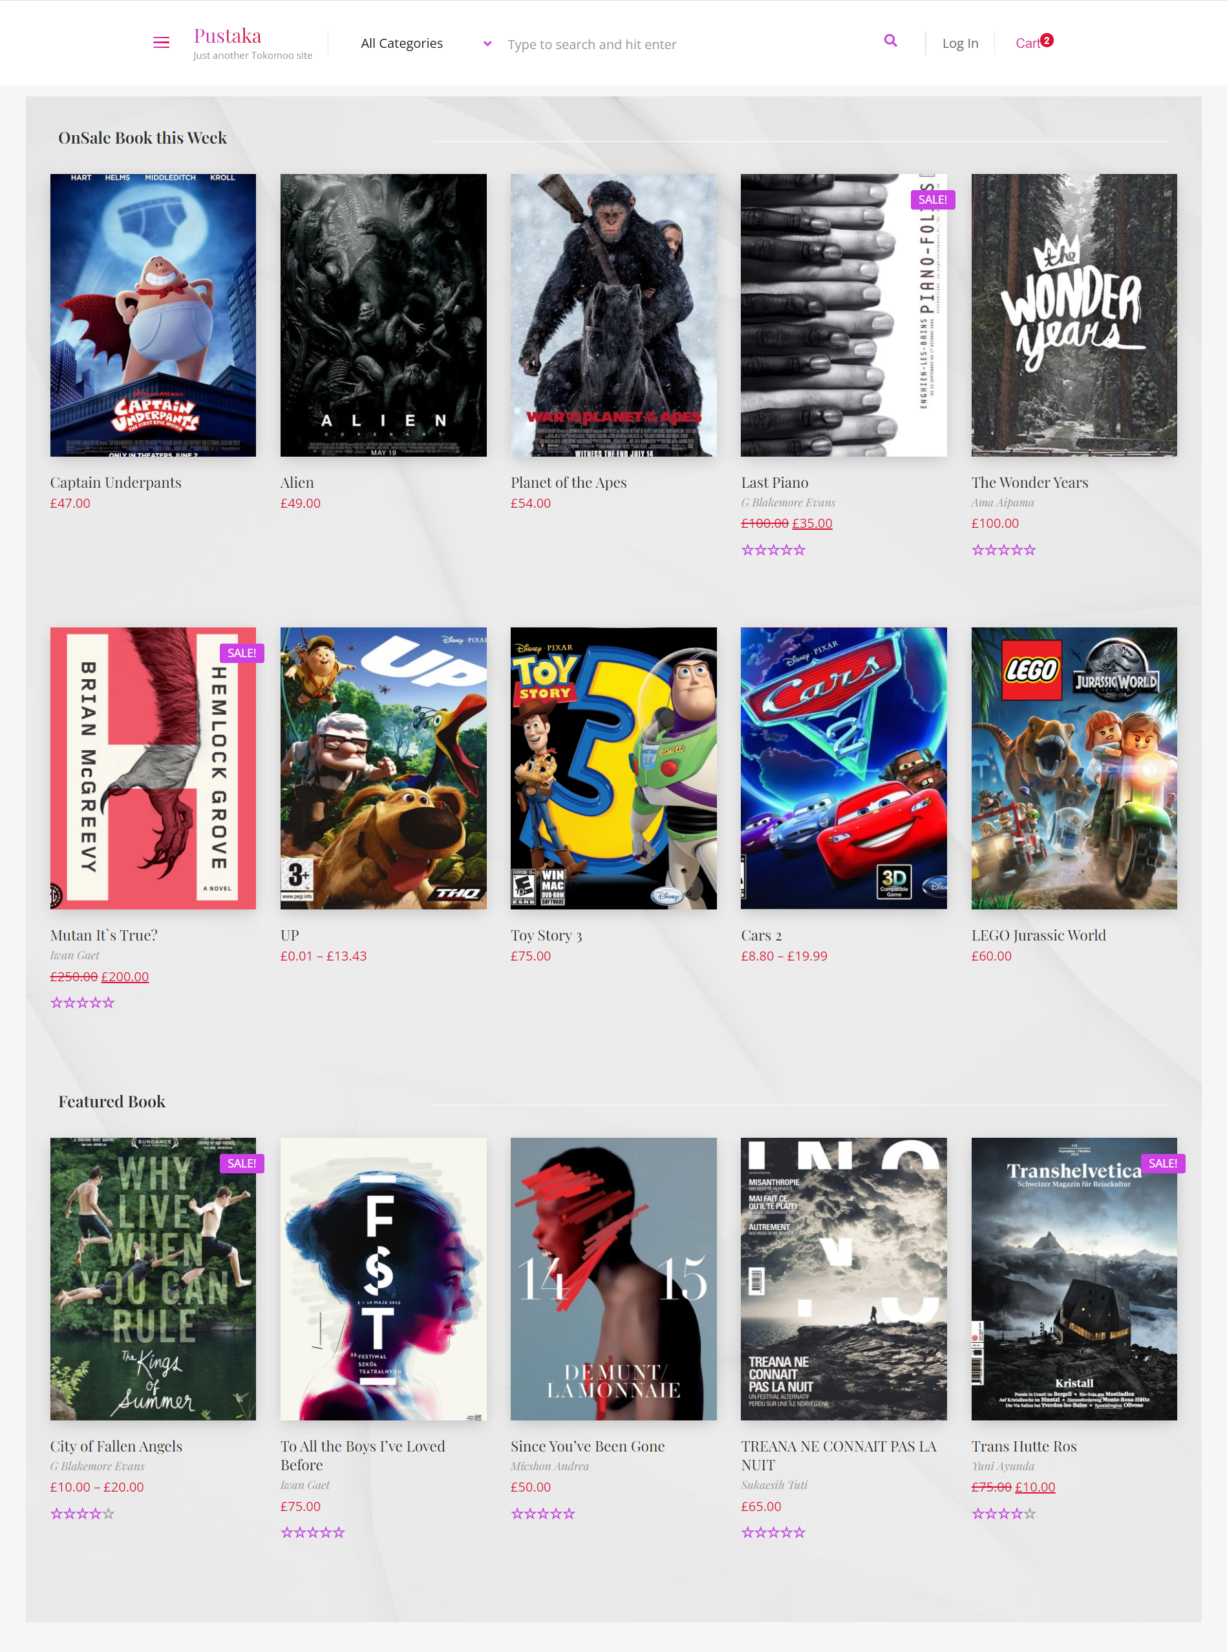Click the SALE! badge on Last Piano

pyautogui.click(x=932, y=199)
